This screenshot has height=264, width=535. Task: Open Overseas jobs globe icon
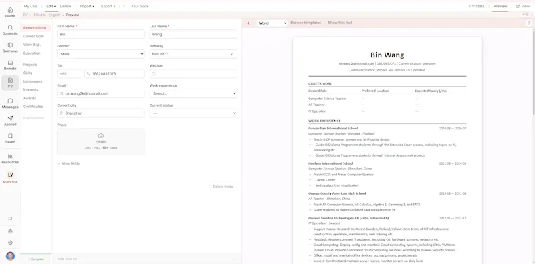(x=10, y=47)
